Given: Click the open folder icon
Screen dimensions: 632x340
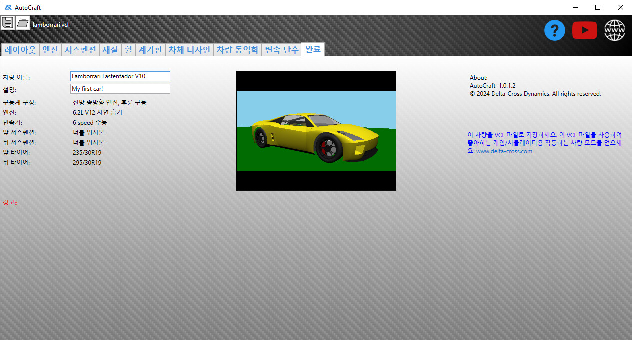Looking at the screenshot, I should (22, 23).
